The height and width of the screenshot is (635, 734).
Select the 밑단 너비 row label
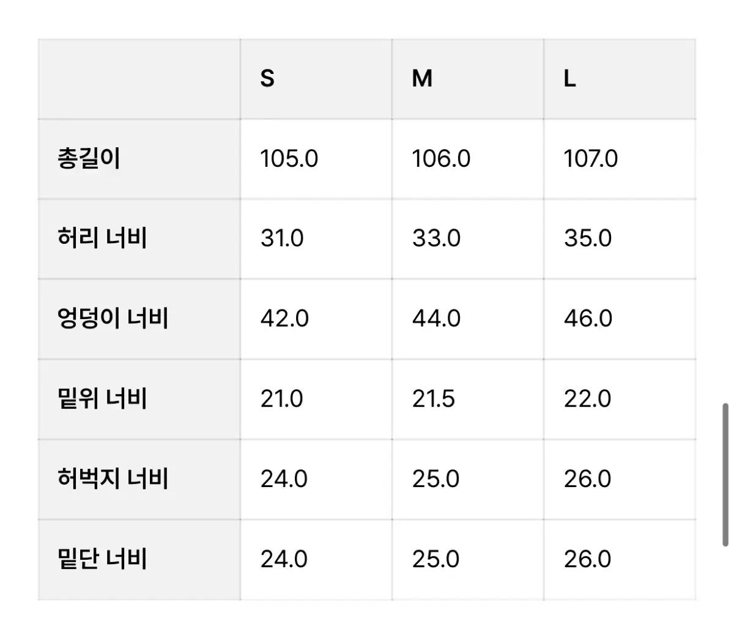pos(102,559)
